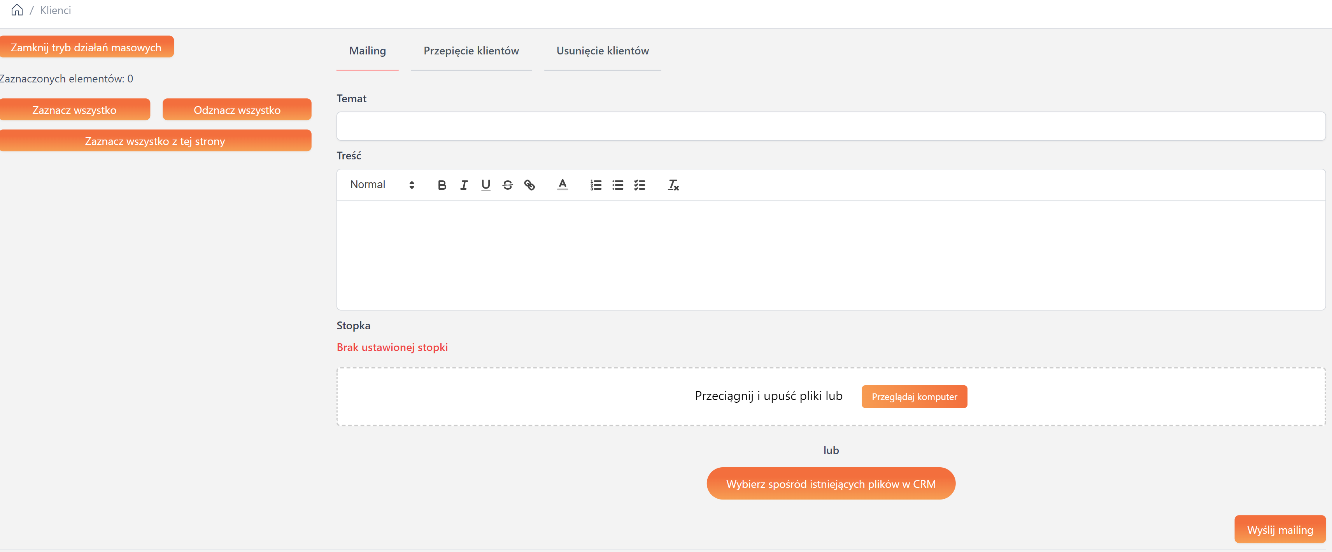Switch to Przepięcie klientów tab
Image resolution: width=1332 pixels, height=552 pixels.
pos(471,51)
